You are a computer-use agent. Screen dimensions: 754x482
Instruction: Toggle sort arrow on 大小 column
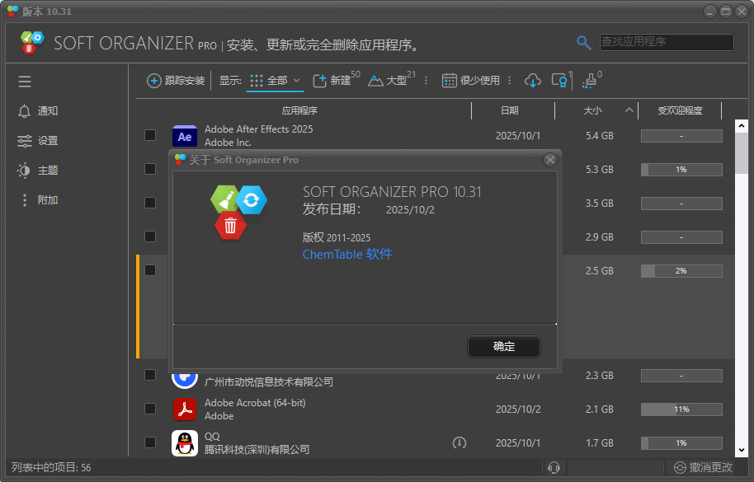[x=630, y=110]
